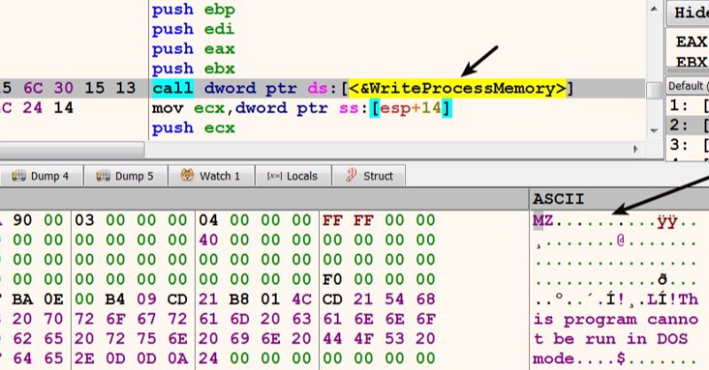Click the horizontal scrollbar right arrow
The image size is (709, 370).
click(636, 149)
